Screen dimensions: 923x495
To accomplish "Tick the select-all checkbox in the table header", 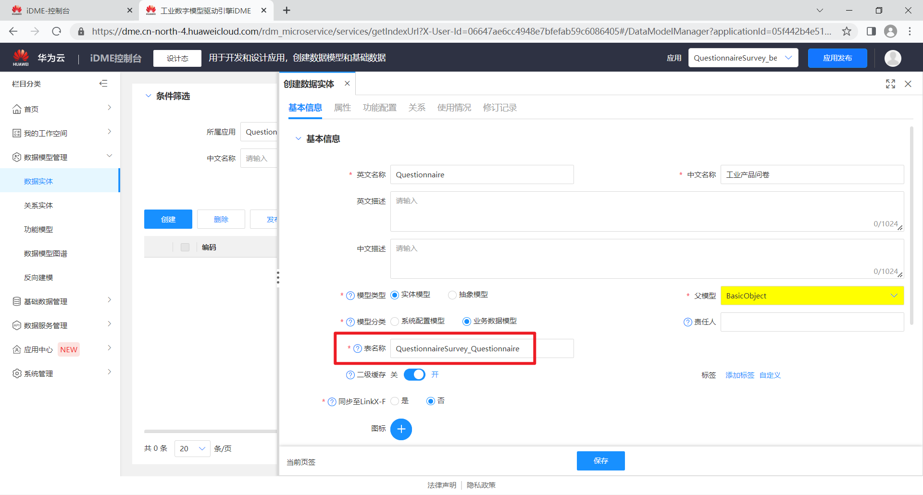I will pos(185,247).
